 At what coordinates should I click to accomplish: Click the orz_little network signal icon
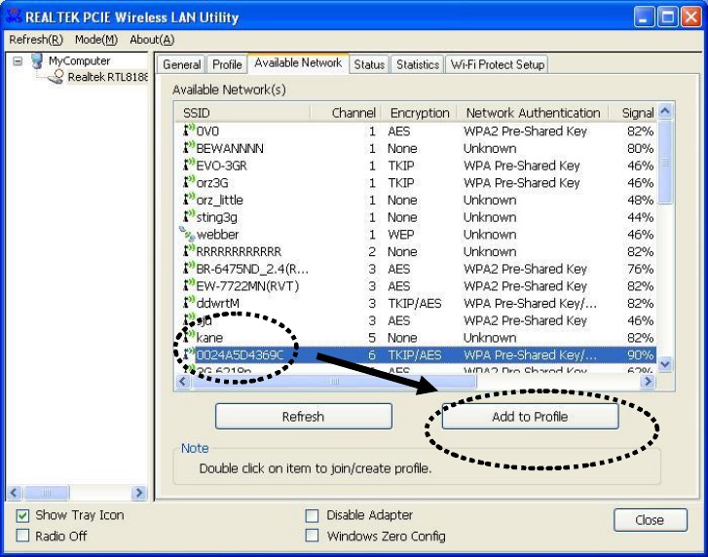coord(189,199)
